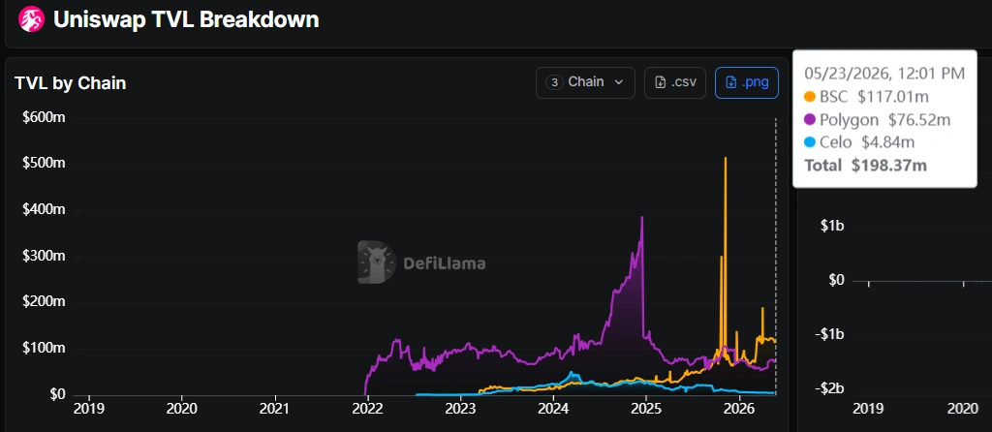Click the orange BSC color dot in tooltip
The height and width of the screenshot is (432, 992).
click(810, 98)
